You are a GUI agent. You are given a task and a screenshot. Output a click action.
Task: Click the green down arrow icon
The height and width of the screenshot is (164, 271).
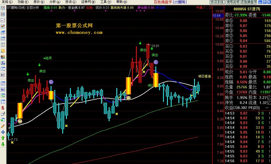(x=3, y=144)
